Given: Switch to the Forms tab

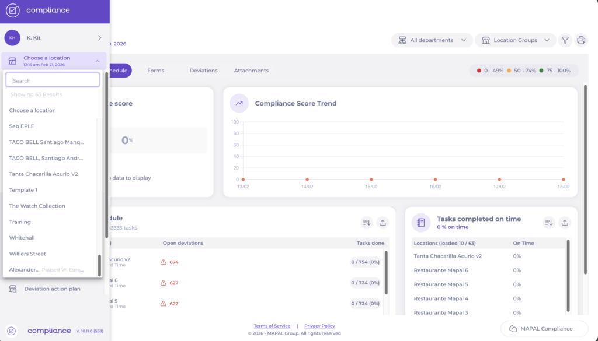Looking at the screenshot, I should [155, 71].
